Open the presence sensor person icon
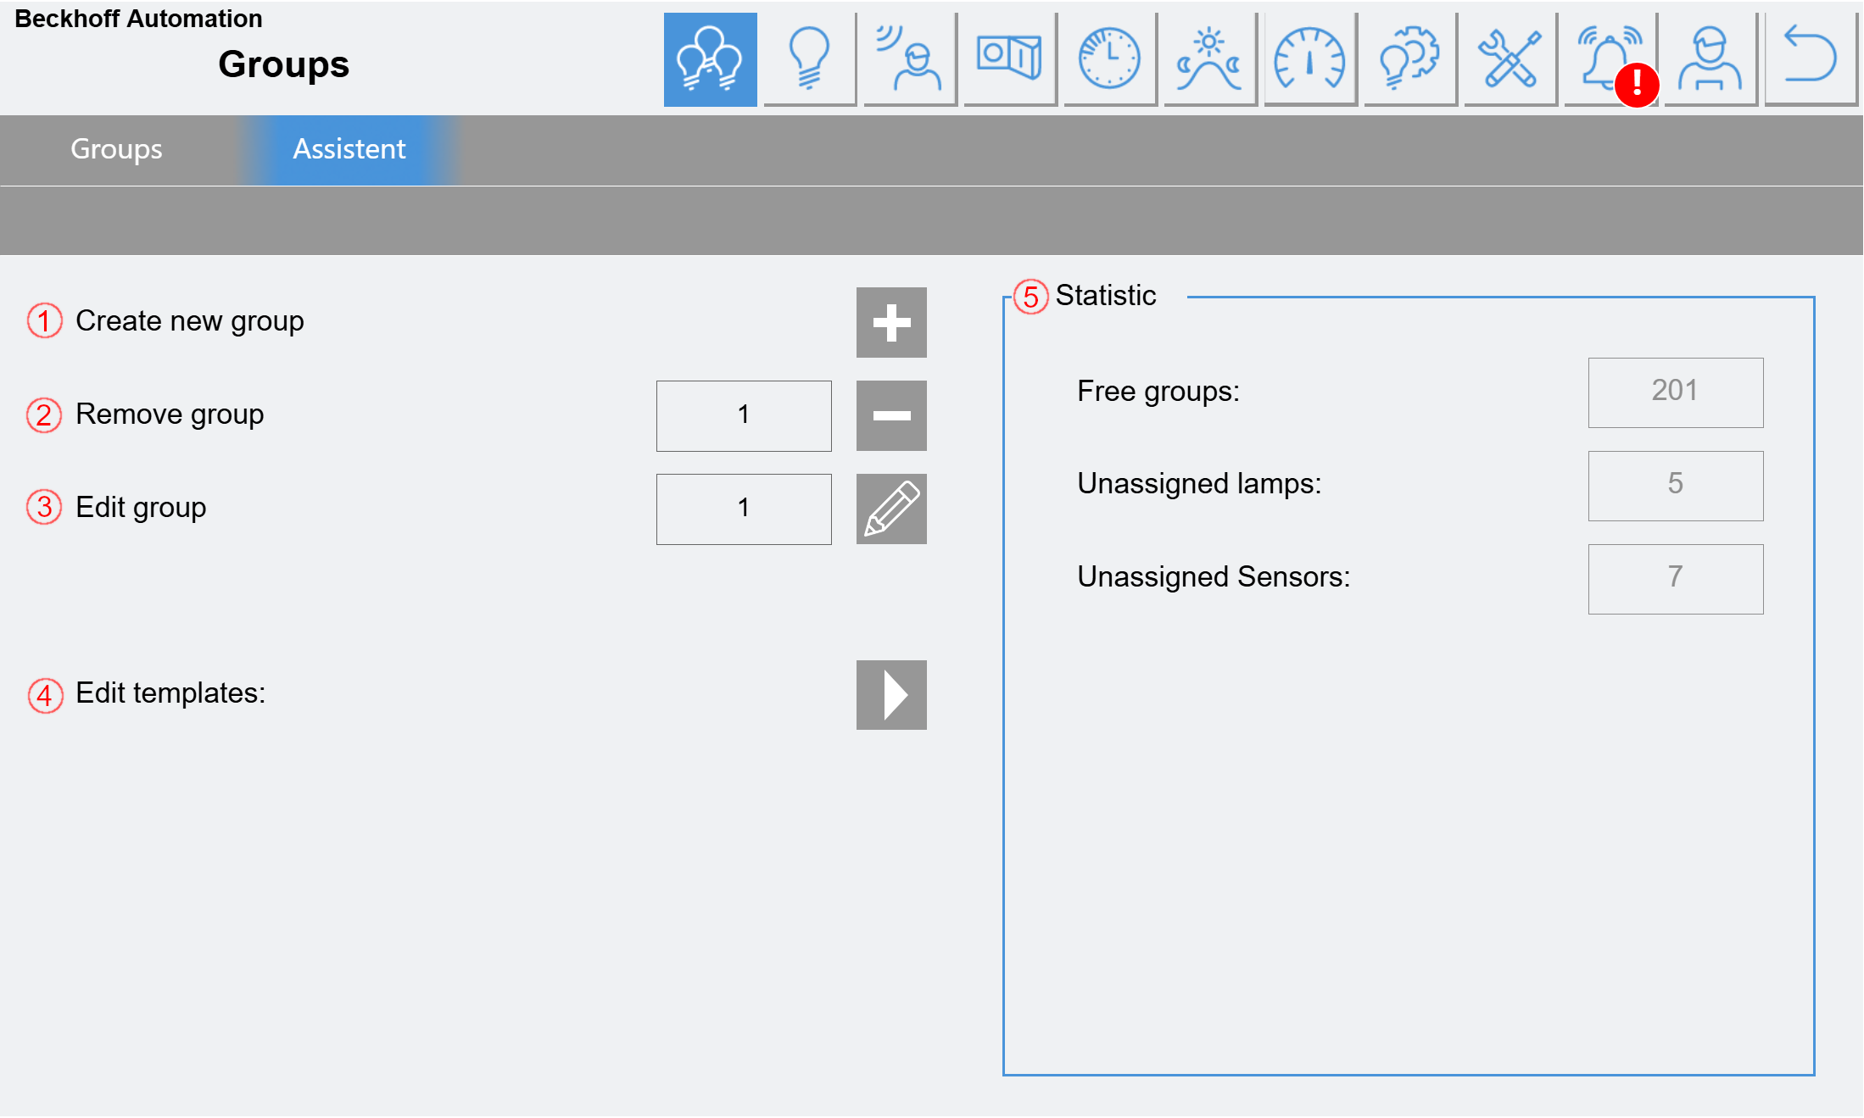This screenshot has height=1118, width=1864. pos(910,59)
